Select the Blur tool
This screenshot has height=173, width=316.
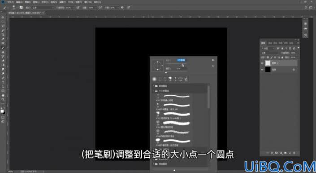(x=3, y=69)
